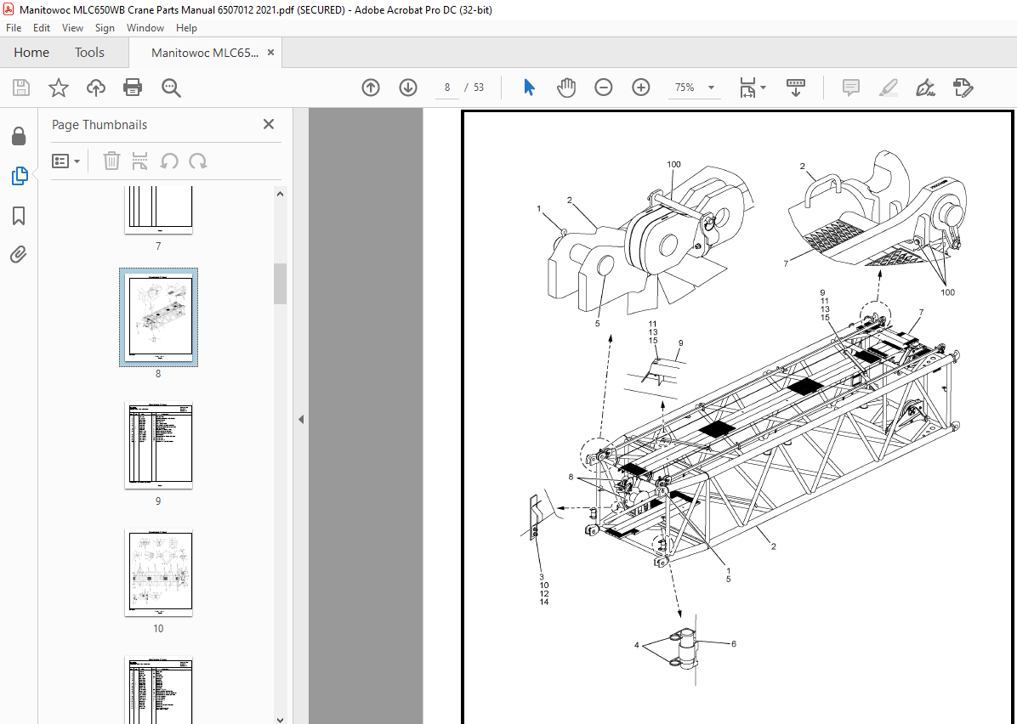Open the Attachments paperclip panel

click(x=19, y=255)
